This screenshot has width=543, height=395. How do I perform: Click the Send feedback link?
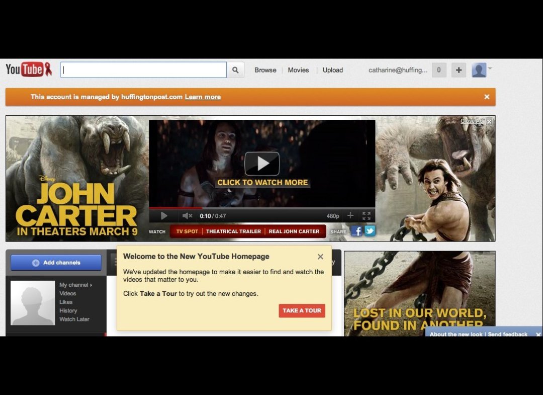click(x=507, y=334)
